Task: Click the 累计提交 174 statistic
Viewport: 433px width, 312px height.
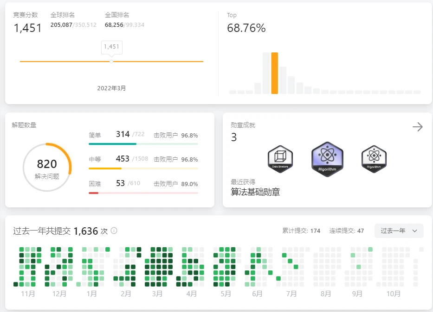Action: pos(301,231)
